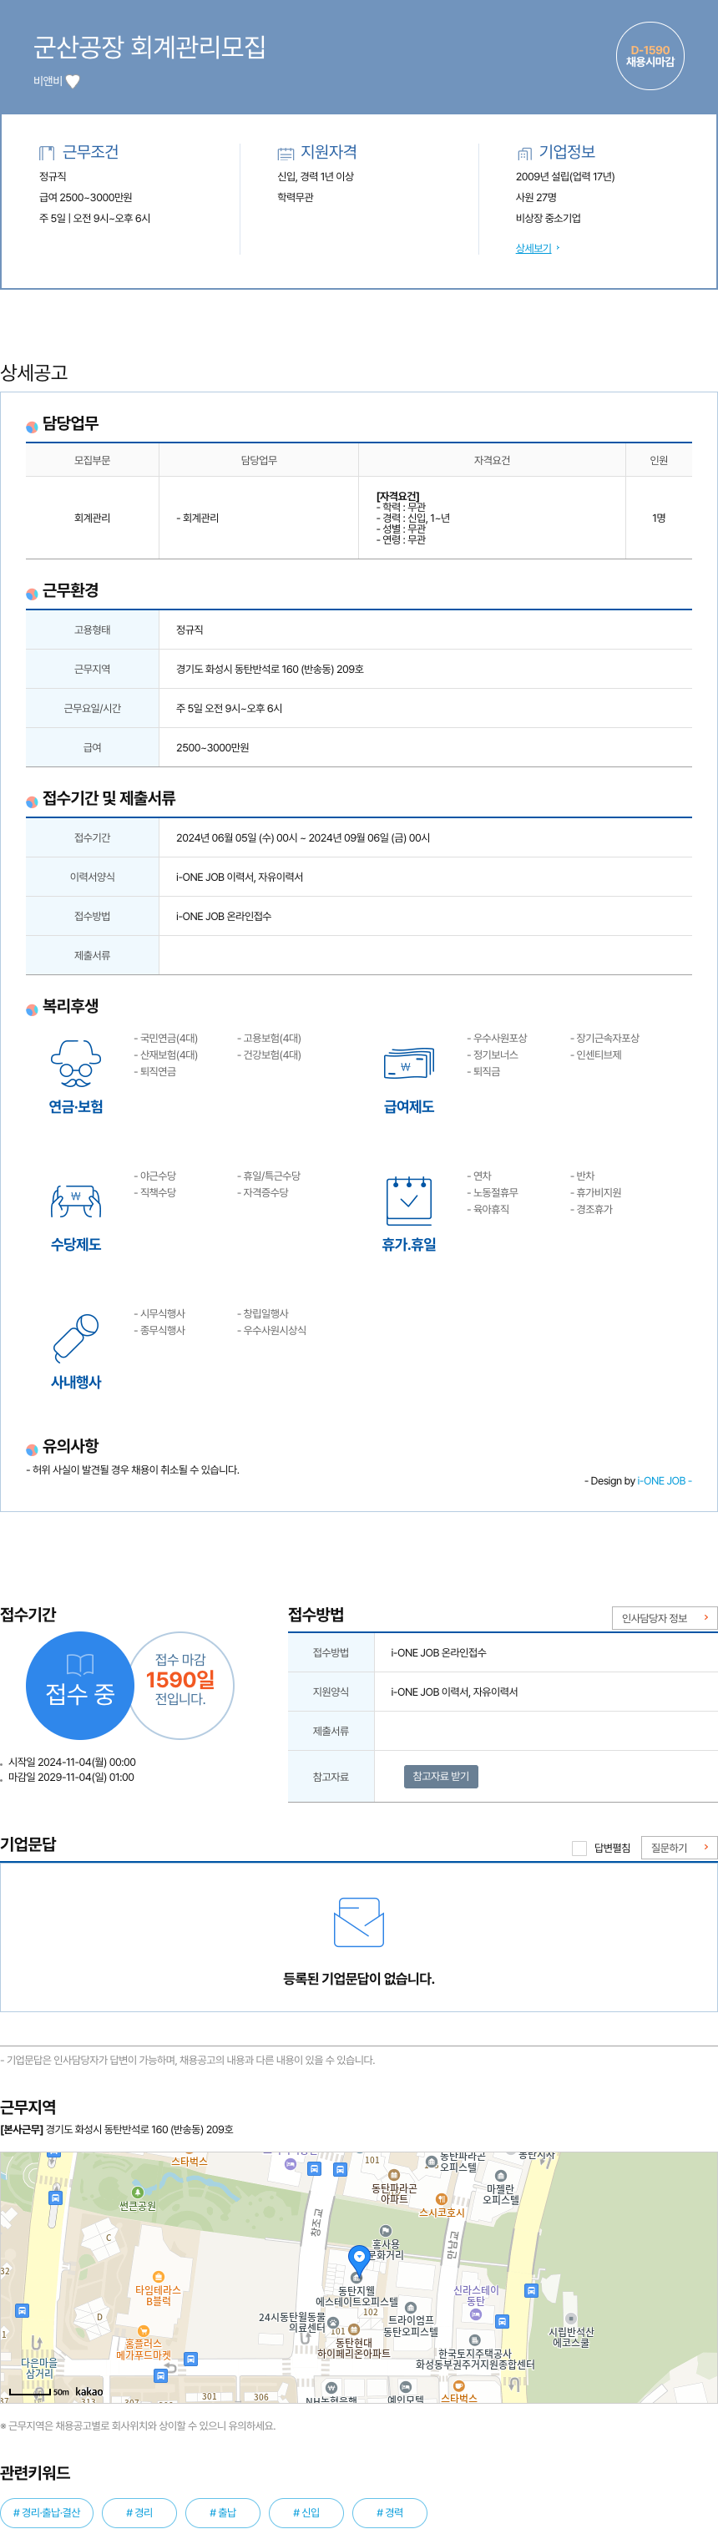Viewport: 718px width, 2529px height.
Task: Click the 사내행사 microphone icon
Action: 76,1338
